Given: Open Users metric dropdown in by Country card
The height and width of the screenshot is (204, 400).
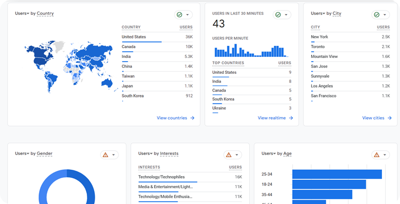Looking at the screenshot, I should 22,14.
